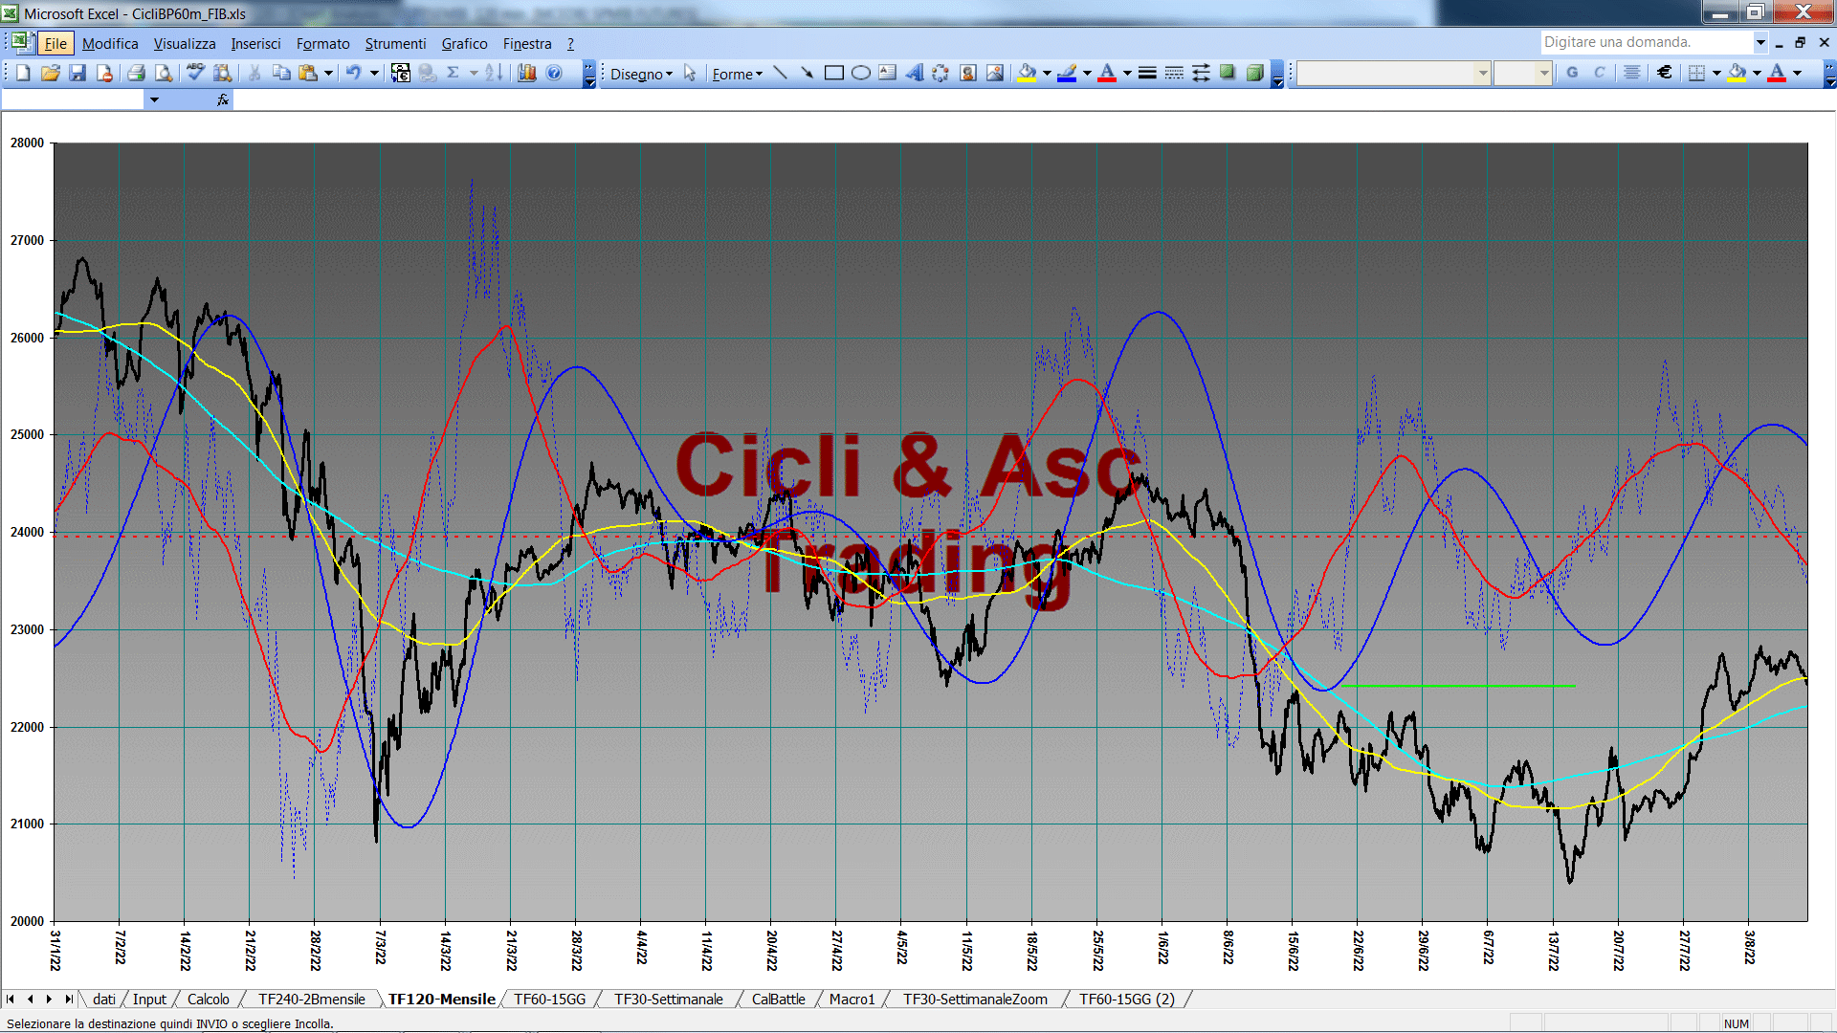1837x1033 pixels.
Task: Insert Clip Art from the drawing toolbar
Action: pos(968,73)
